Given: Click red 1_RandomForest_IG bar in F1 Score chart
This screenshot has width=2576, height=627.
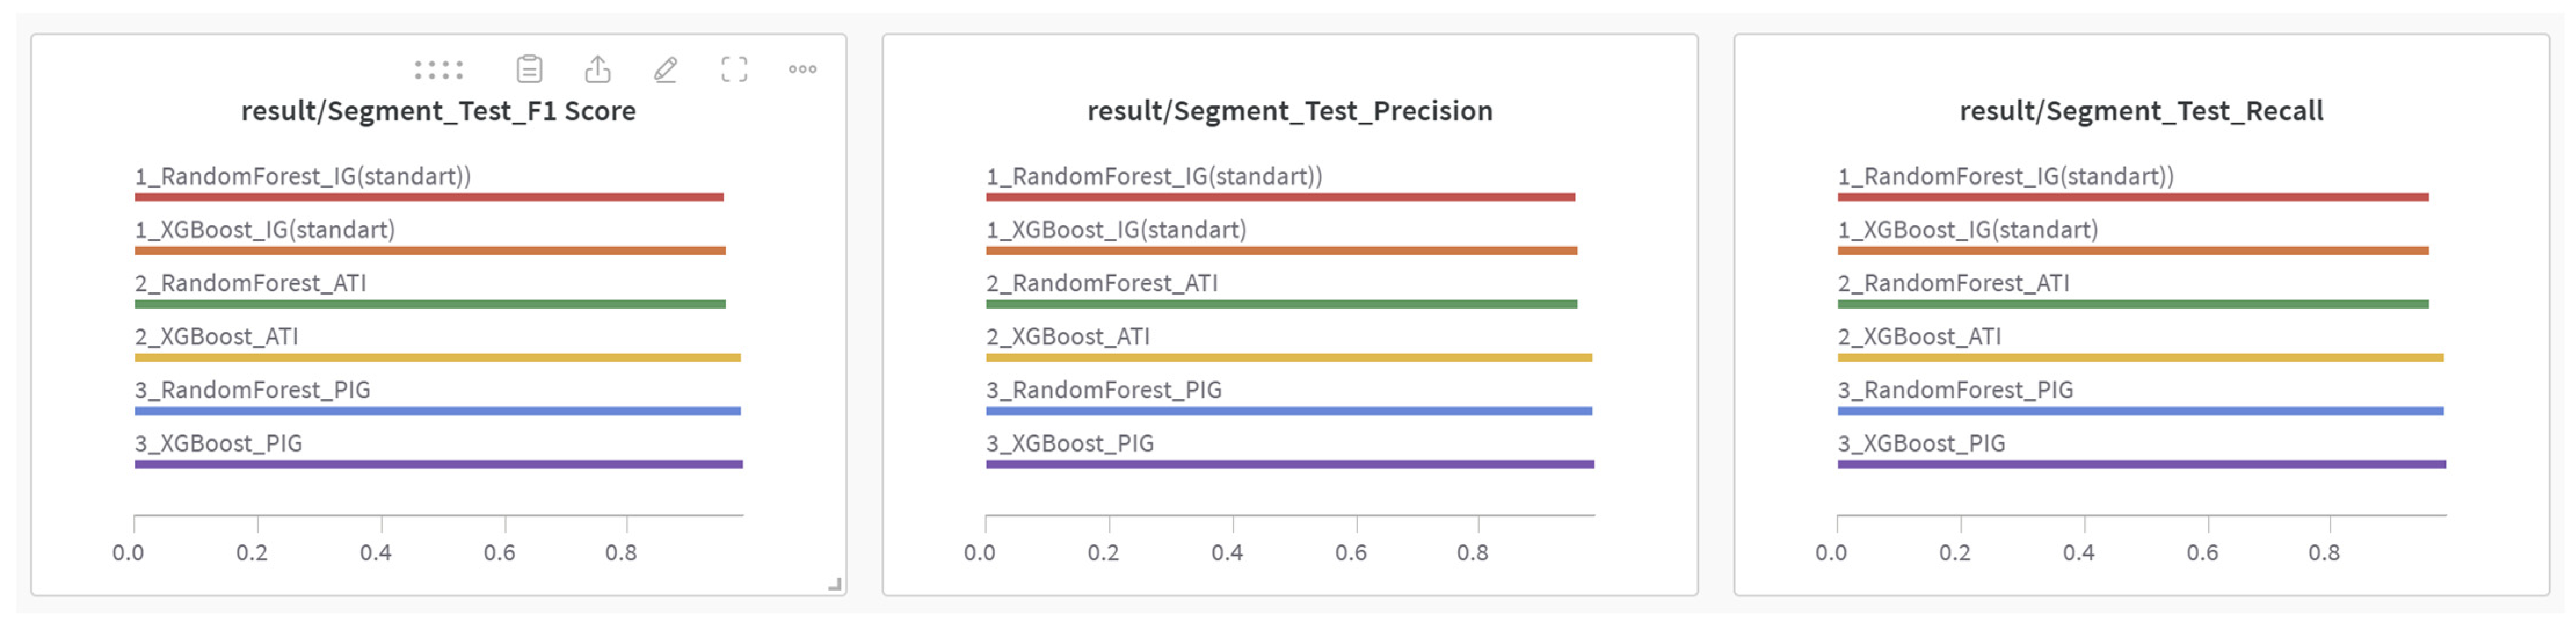Looking at the screenshot, I should (x=428, y=197).
